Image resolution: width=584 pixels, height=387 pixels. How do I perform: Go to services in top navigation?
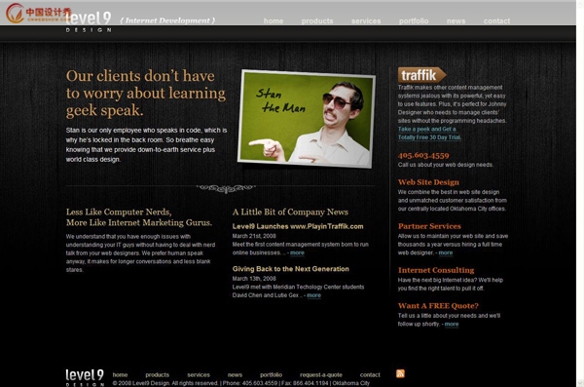click(366, 20)
